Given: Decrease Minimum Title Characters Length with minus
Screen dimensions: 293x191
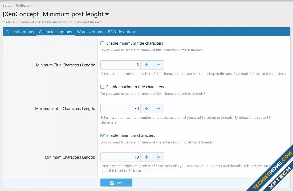Looking at the screenshot, I should click(x=158, y=65).
